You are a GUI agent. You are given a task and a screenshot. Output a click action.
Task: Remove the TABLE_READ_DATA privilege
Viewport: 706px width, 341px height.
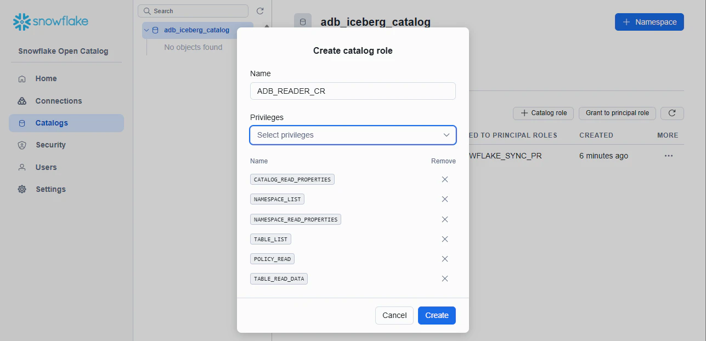[445, 279]
